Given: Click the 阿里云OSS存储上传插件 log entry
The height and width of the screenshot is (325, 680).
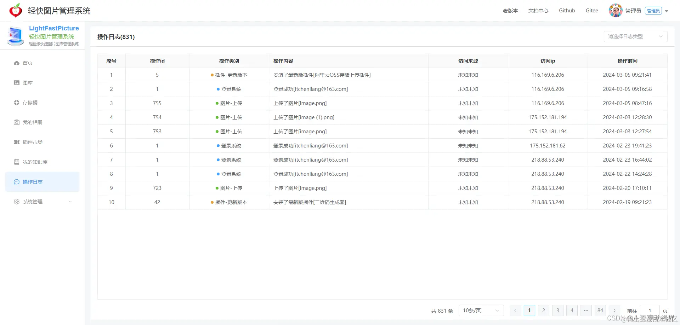Looking at the screenshot, I should [322, 75].
